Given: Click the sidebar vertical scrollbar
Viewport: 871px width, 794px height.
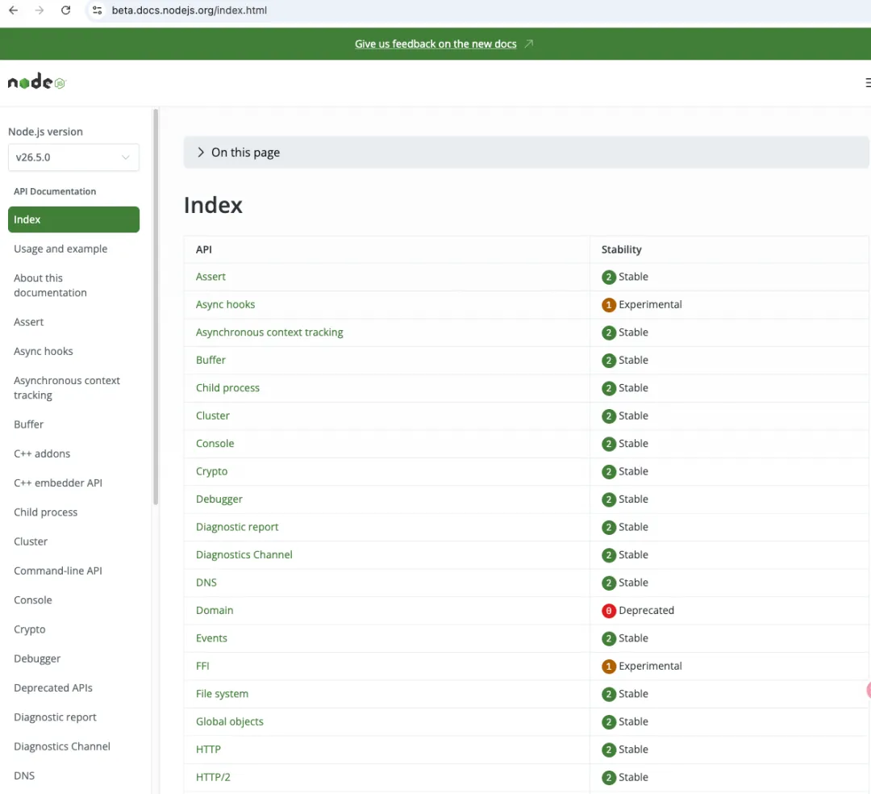Looking at the screenshot, I should coord(156,307).
